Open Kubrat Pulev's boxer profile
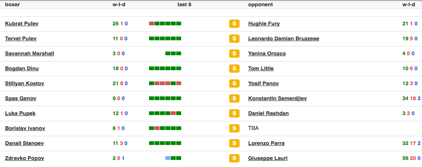Screen dimensions: 422x167 [x=22, y=24]
